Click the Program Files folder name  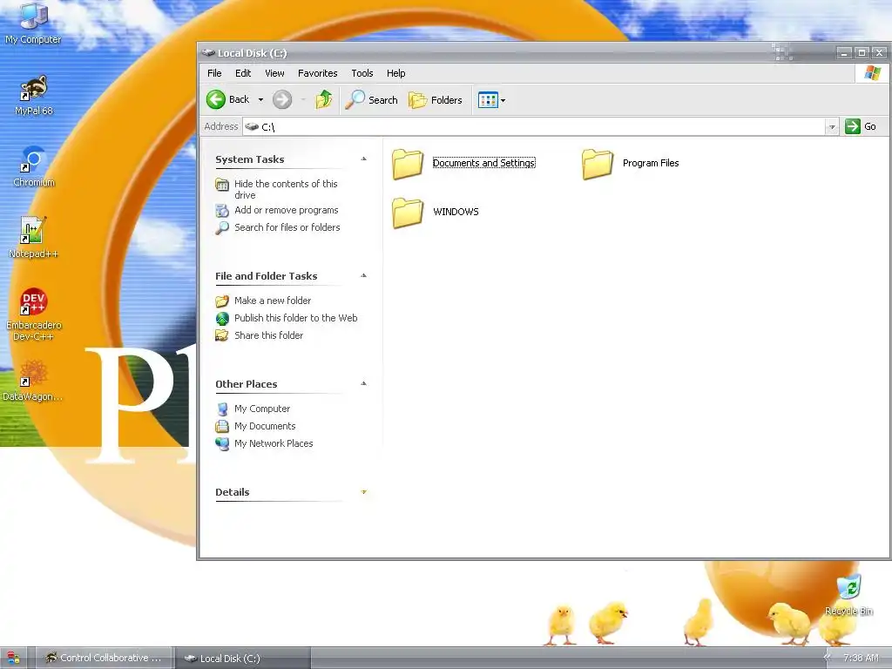point(651,163)
